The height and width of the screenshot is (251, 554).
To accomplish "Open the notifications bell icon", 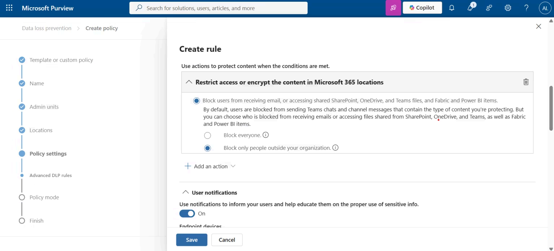I will pyautogui.click(x=452, y=8).
